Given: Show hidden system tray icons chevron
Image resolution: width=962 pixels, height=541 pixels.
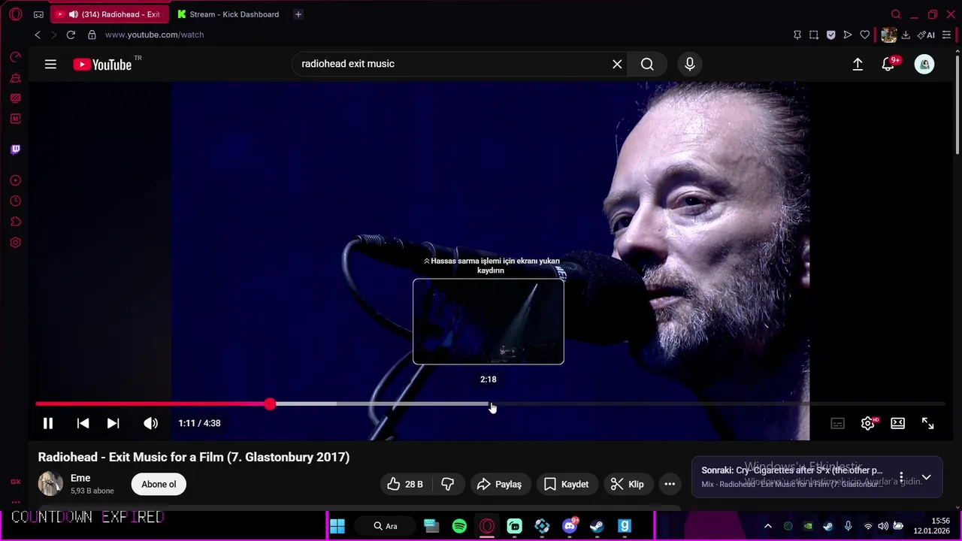Looking at the screenshot, I should 767,526.
